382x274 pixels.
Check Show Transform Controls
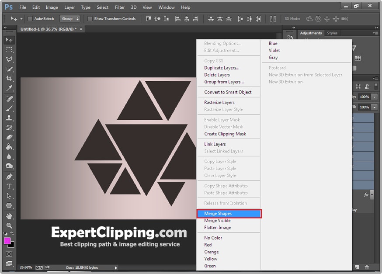(x=90, y=19)
